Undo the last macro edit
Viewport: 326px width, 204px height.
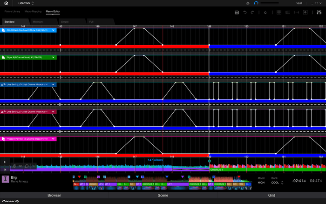pyautogui.click(x=245, y=13)
